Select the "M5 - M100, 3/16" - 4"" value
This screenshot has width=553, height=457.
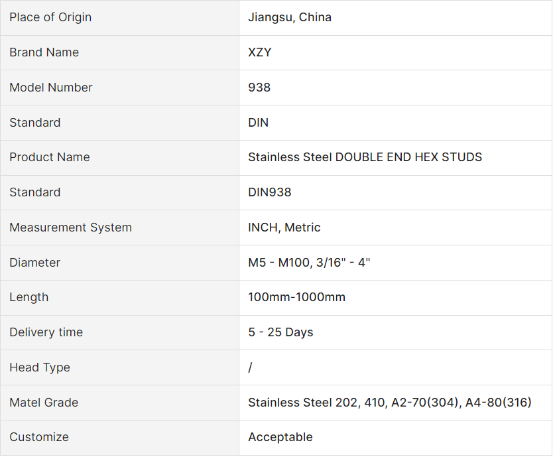309,263
